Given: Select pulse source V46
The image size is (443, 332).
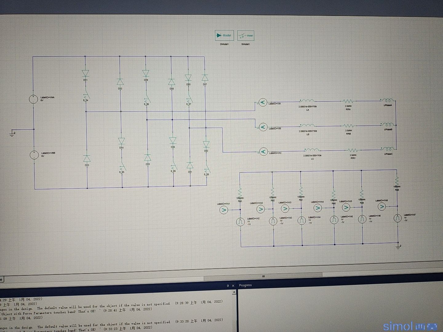Looking at the screenshot, I should point(362,219).
